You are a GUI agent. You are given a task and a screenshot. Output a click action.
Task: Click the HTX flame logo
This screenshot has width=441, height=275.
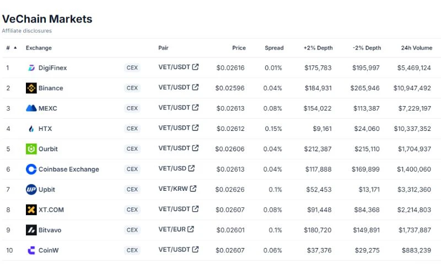tap(31, 129)
